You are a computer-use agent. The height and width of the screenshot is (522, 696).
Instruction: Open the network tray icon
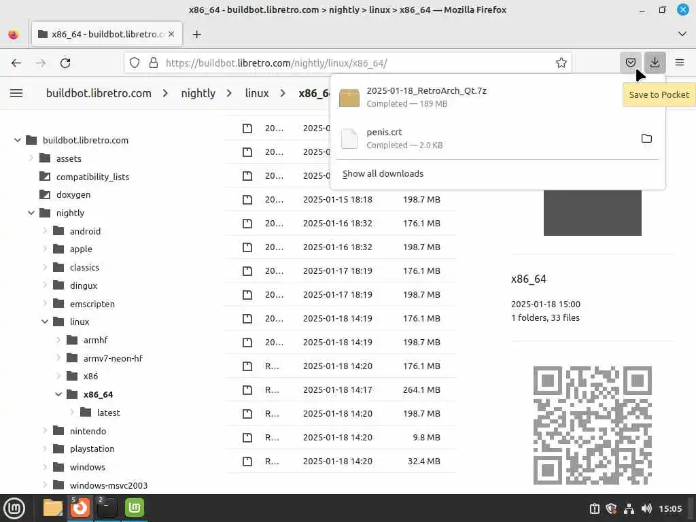[629, 508]
